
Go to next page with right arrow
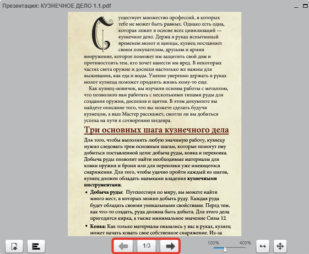point(170,246)
